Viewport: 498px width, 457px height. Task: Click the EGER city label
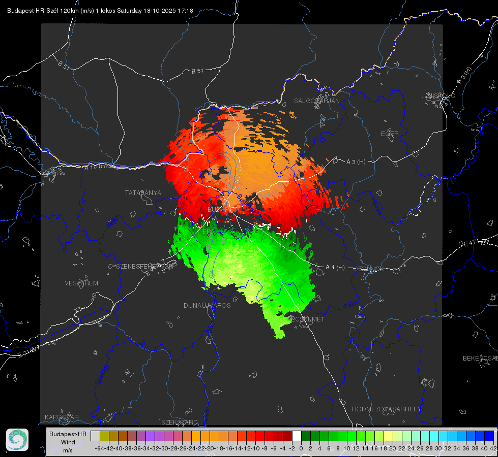point(390,134)
